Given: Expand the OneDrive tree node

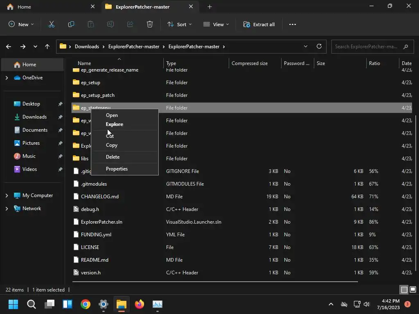Looking at the screenshot, I should [x=7, y=78].
